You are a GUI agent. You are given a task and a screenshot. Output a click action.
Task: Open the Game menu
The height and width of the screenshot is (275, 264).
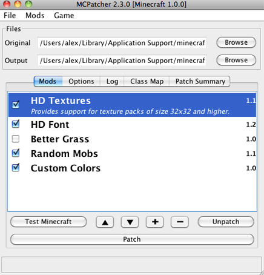[64, 16]
